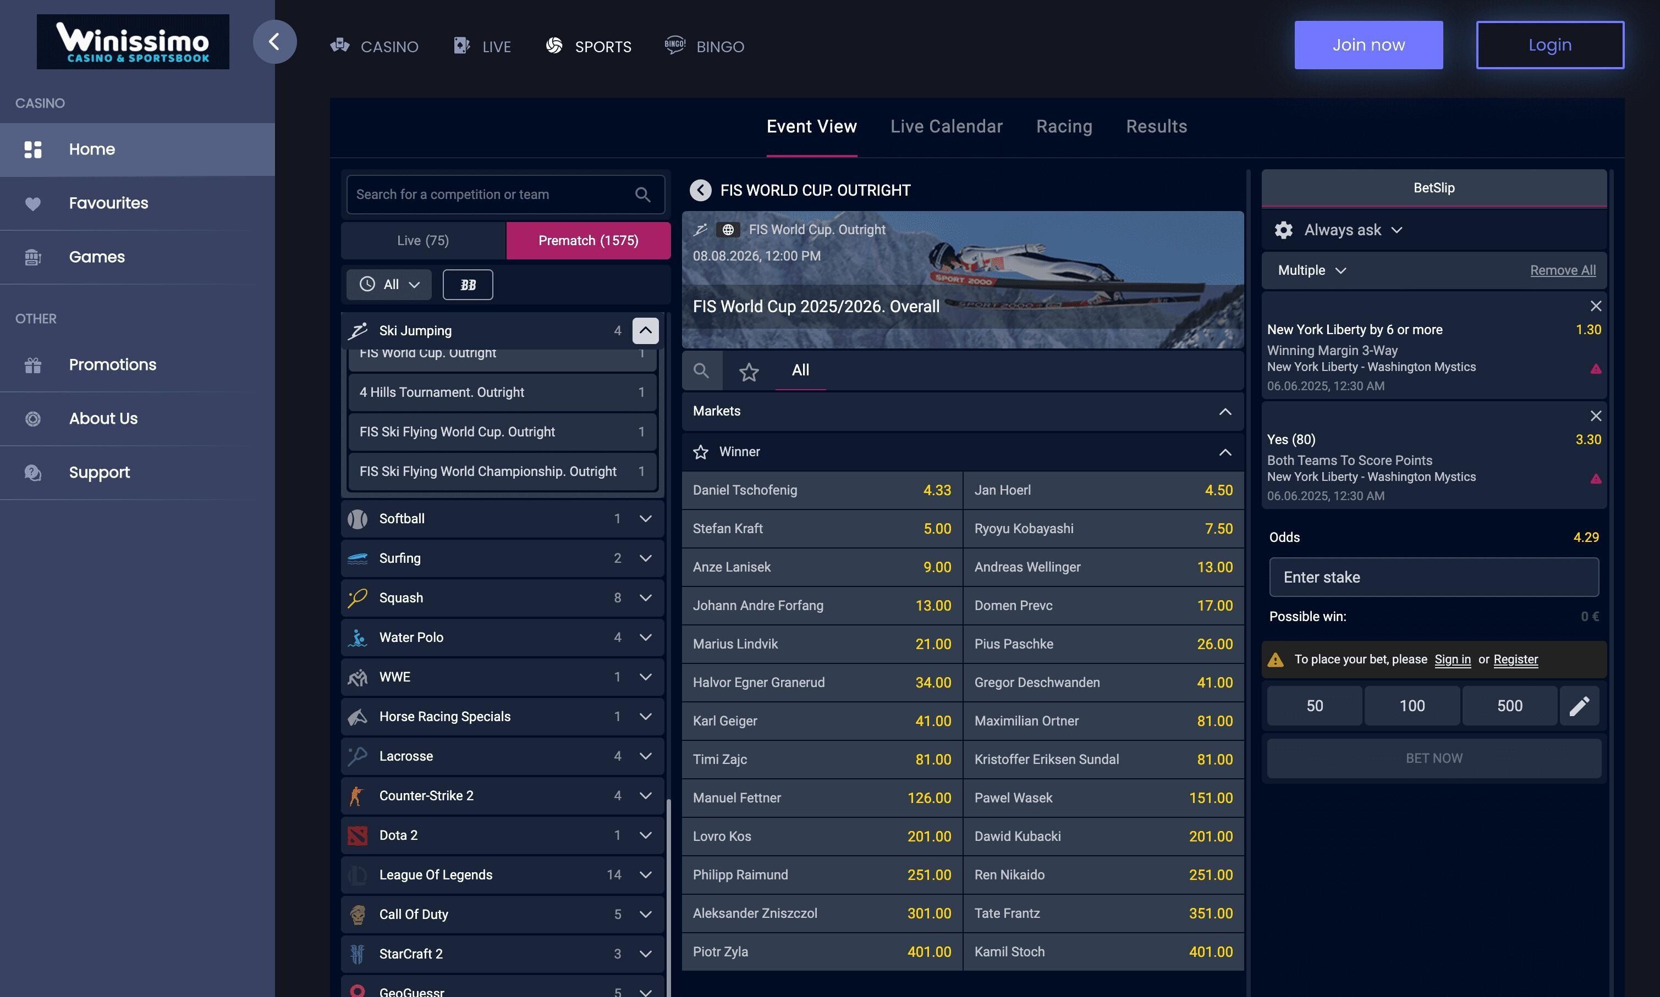
Task: Pick Ryoyu Kobayashi at odds 7.50
Action: pos(1103,529)
